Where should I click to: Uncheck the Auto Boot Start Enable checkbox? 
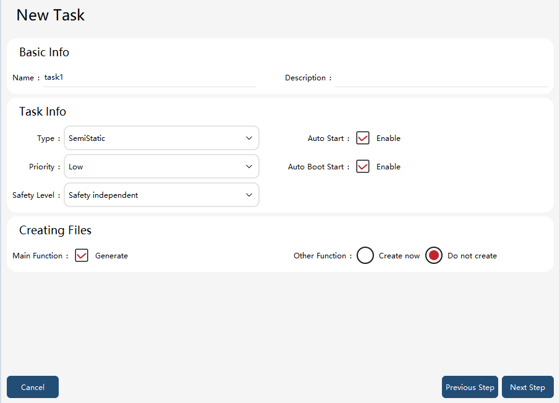coord(362,166)
